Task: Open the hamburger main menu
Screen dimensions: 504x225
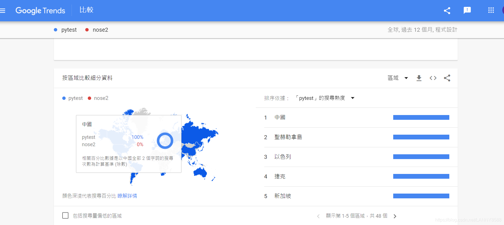Action: tap(3, 11)
